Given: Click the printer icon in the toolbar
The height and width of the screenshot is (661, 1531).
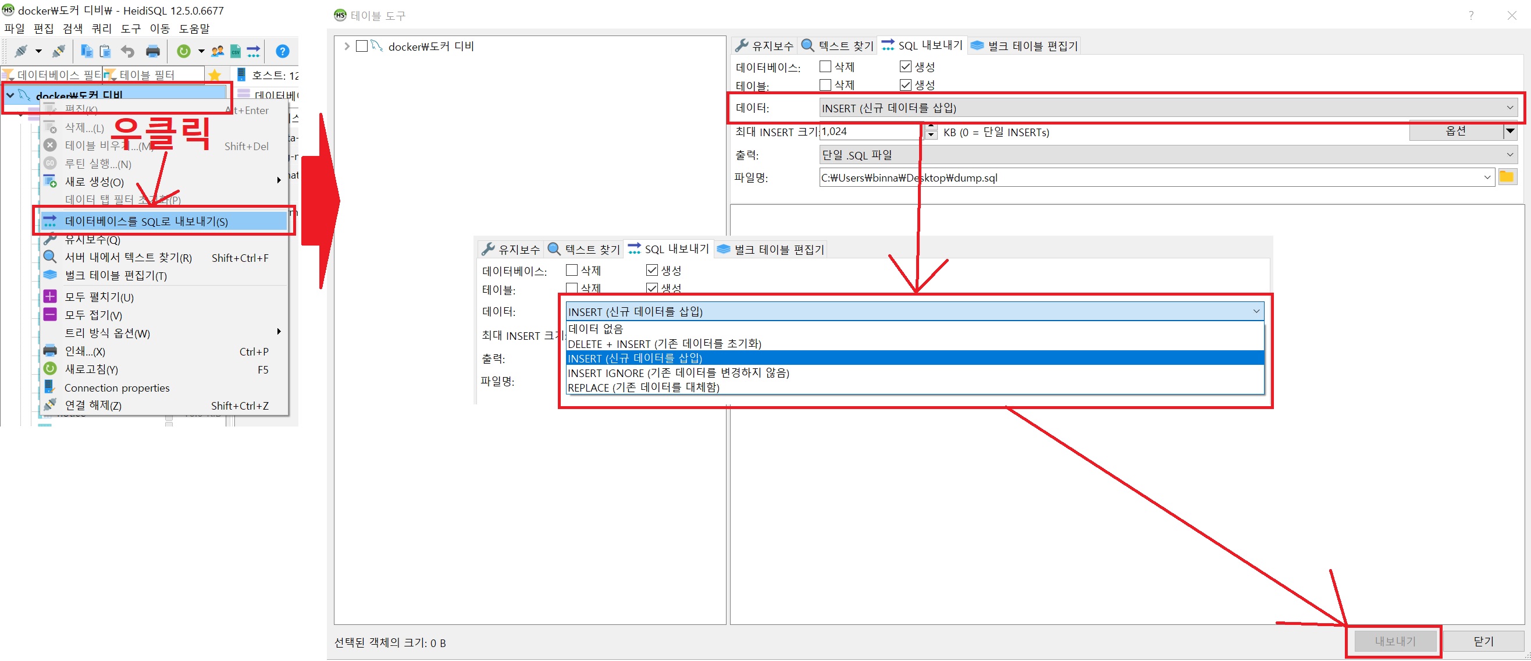Looking at the screenshot, I should click(153, 51).
